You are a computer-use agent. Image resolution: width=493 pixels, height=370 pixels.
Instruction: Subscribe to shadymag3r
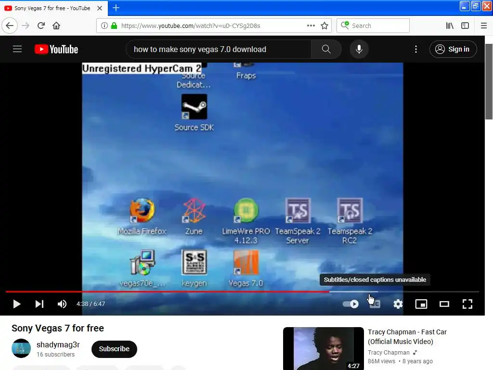pos(114,349)
